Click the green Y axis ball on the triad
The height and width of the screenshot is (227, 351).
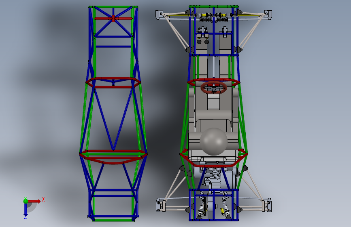click(x=26, y=201)
